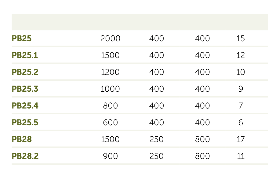Image resolution: width=268 pixels, height=184 pixels.
Task: Click the empty table header bar
Action: (x=139, y=22)
